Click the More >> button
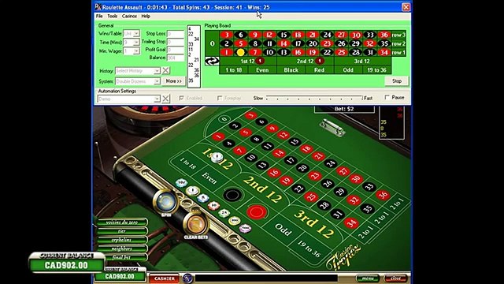 [173, 81]
